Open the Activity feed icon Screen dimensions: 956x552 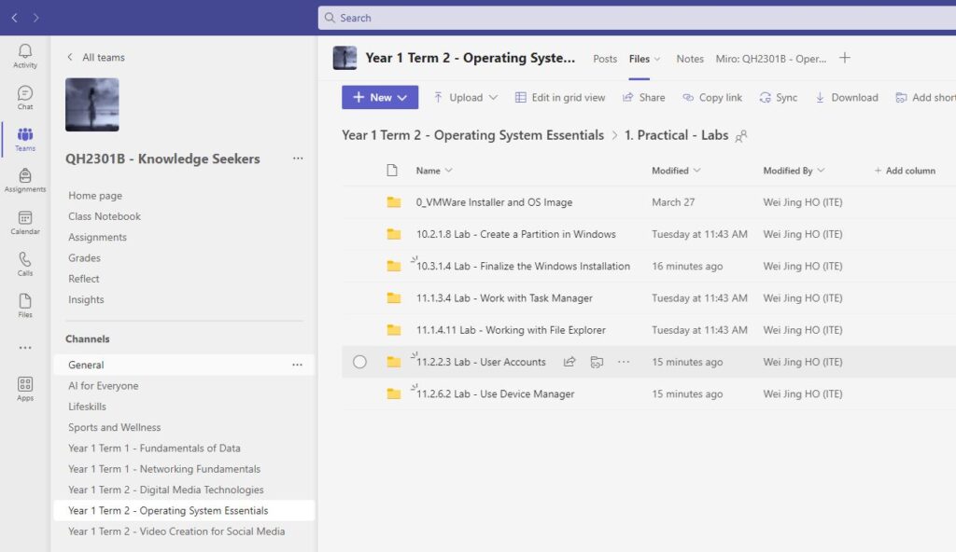[25, 56]
